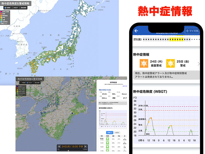Close the 紀伊長島店 detail panel

click(94, 81)
